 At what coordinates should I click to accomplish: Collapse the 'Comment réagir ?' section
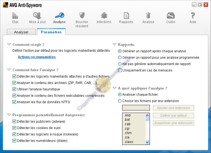click(9, 44)
